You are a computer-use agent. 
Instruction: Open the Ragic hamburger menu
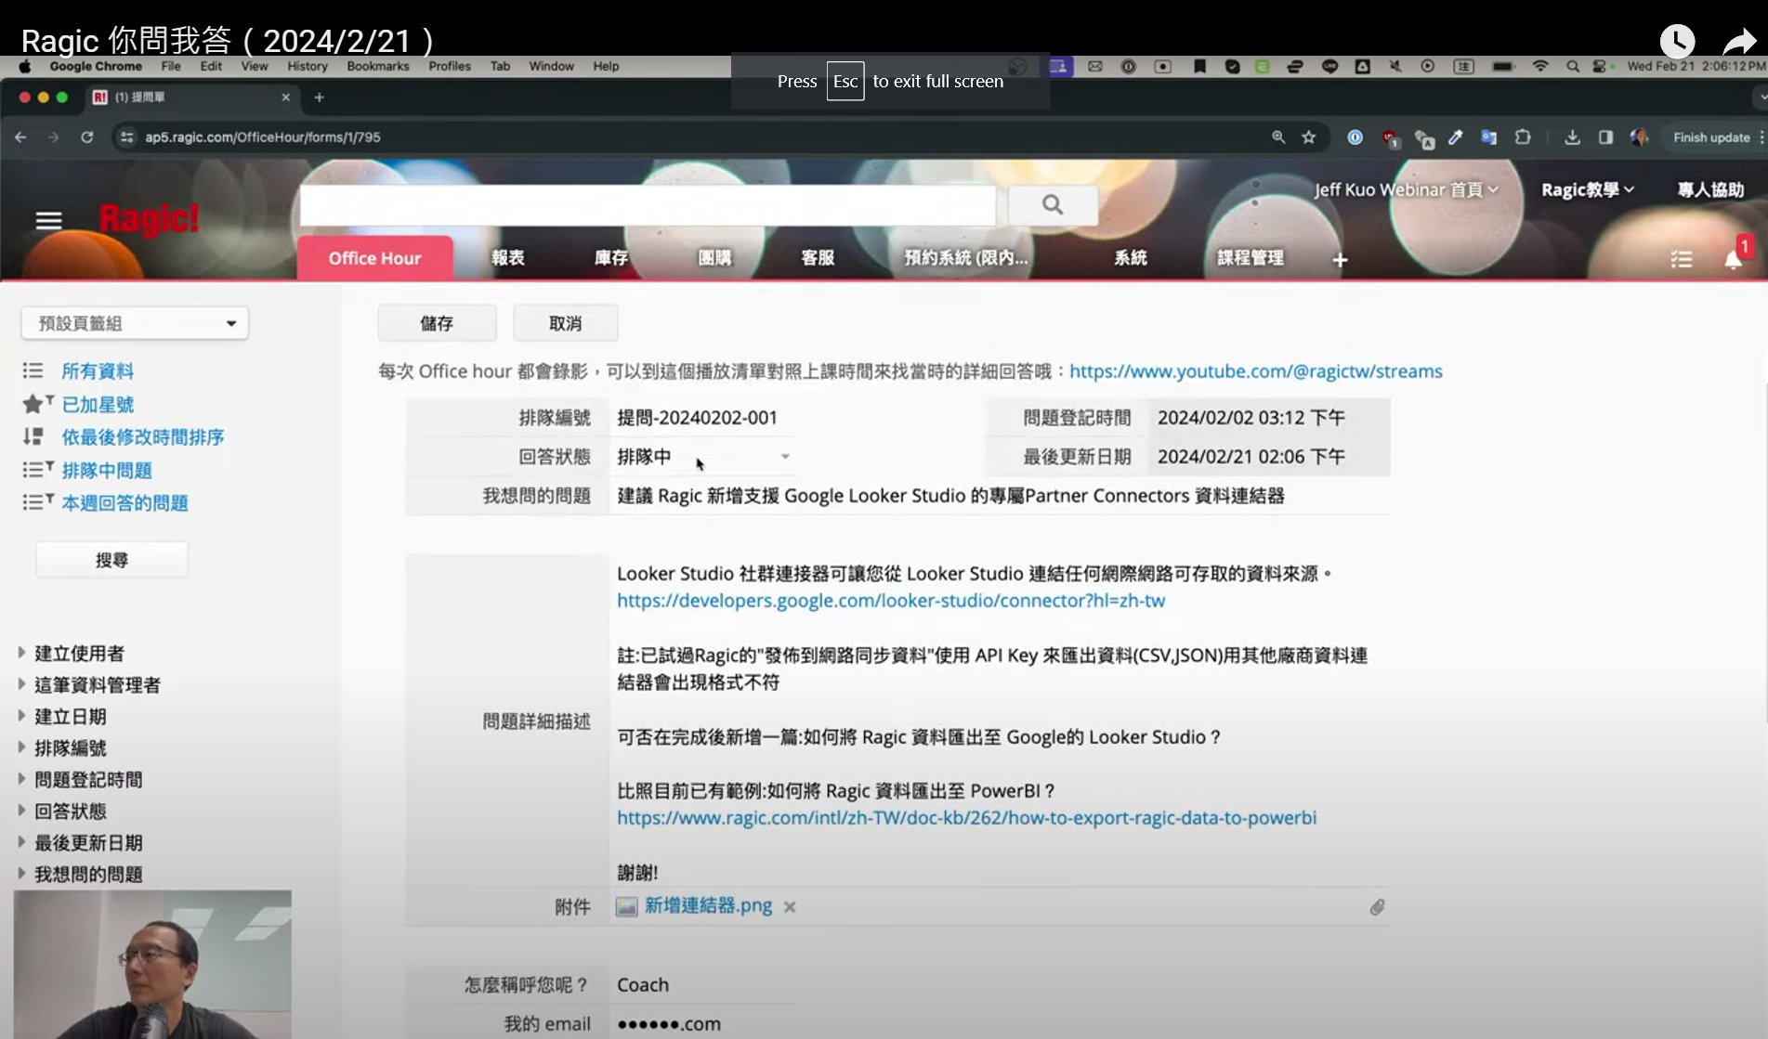(x=48, y=221)
